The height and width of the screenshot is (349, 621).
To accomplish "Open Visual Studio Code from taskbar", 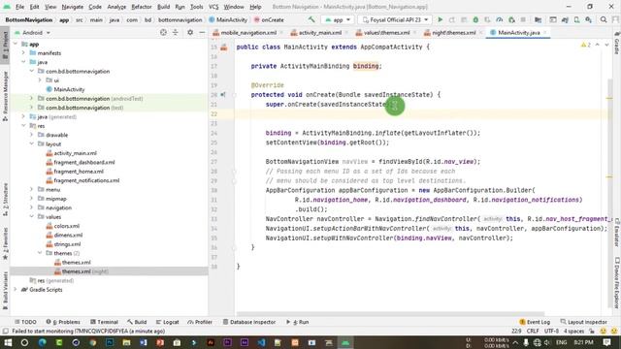I will click(261, 342).
